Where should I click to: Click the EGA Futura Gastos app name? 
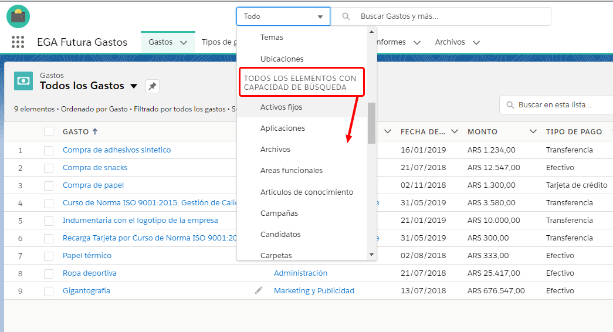click(x=82, y=42)
